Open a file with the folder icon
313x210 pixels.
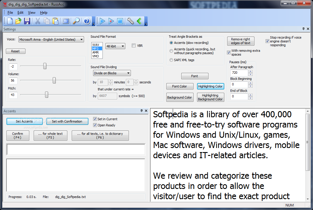tap(18, 21)
